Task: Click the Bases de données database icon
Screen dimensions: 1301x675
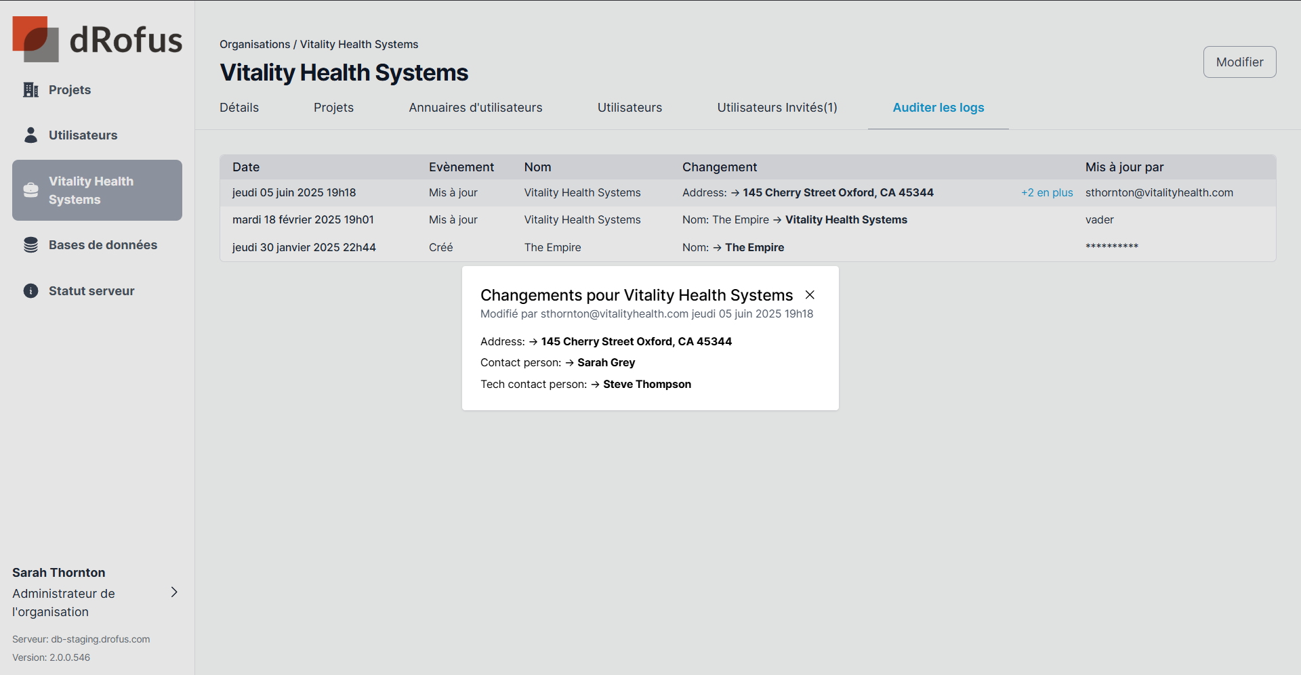Action: click(30, 245)
